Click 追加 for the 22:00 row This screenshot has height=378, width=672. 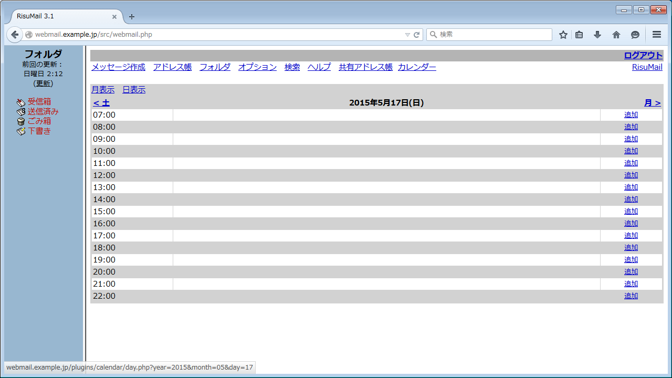tap(631, 296)
